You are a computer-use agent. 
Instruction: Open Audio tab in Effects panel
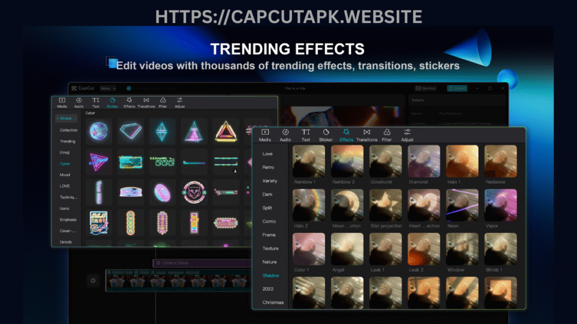point(285,135)
